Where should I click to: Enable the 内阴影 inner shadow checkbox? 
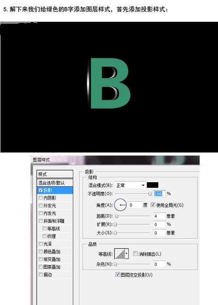[x=41, y=198]
